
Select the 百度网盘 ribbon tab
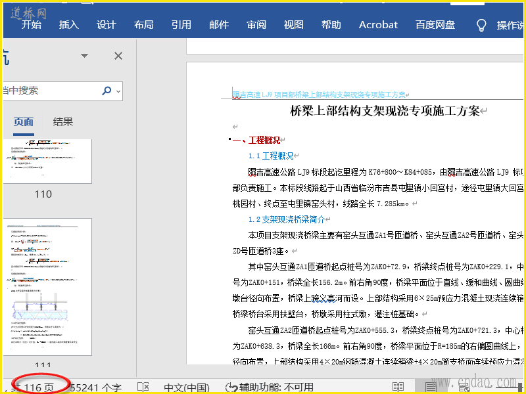(x=435, y=25)
